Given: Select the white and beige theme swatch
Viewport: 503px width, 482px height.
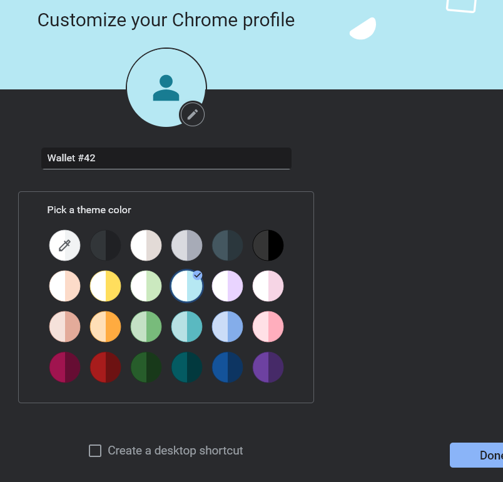Looking at the screenshot, I should (x=146, y=245).
